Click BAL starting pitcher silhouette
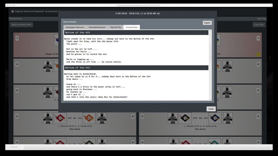The height and width of the screenshot is (156, 278). pyautogui.click(x=102, y=118)
